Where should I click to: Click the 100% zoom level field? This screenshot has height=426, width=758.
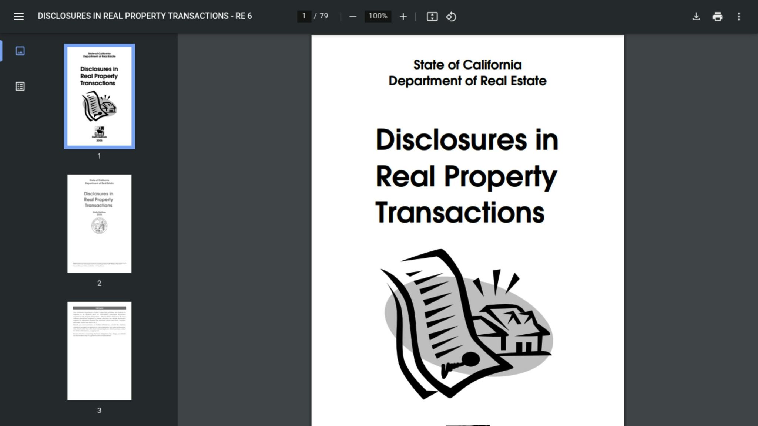coord(378,16)
